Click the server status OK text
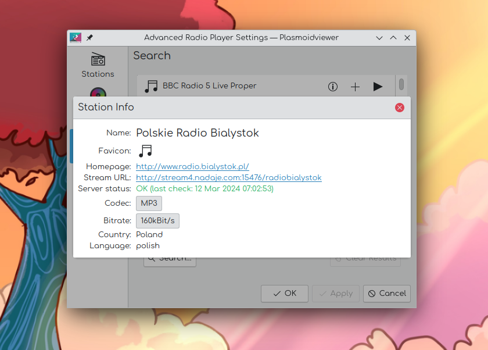 pos(204,189)
